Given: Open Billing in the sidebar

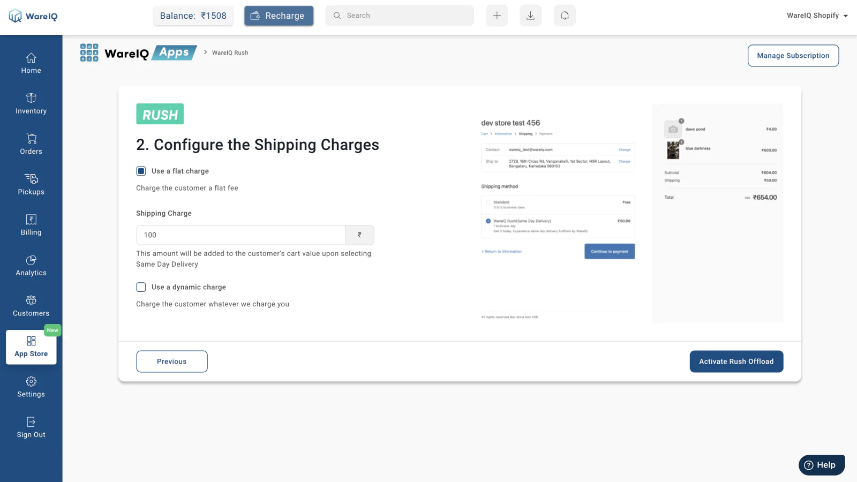Looking at the screenshot, I should click(31, 225).
